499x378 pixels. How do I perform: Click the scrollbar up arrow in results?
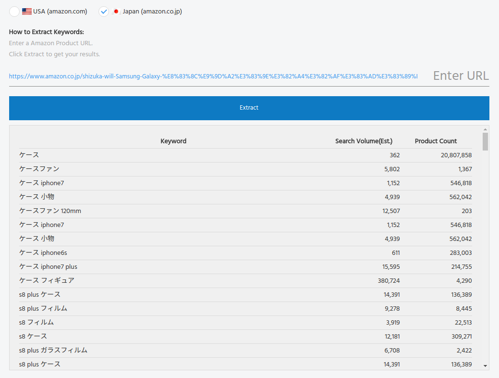[485, 129]
